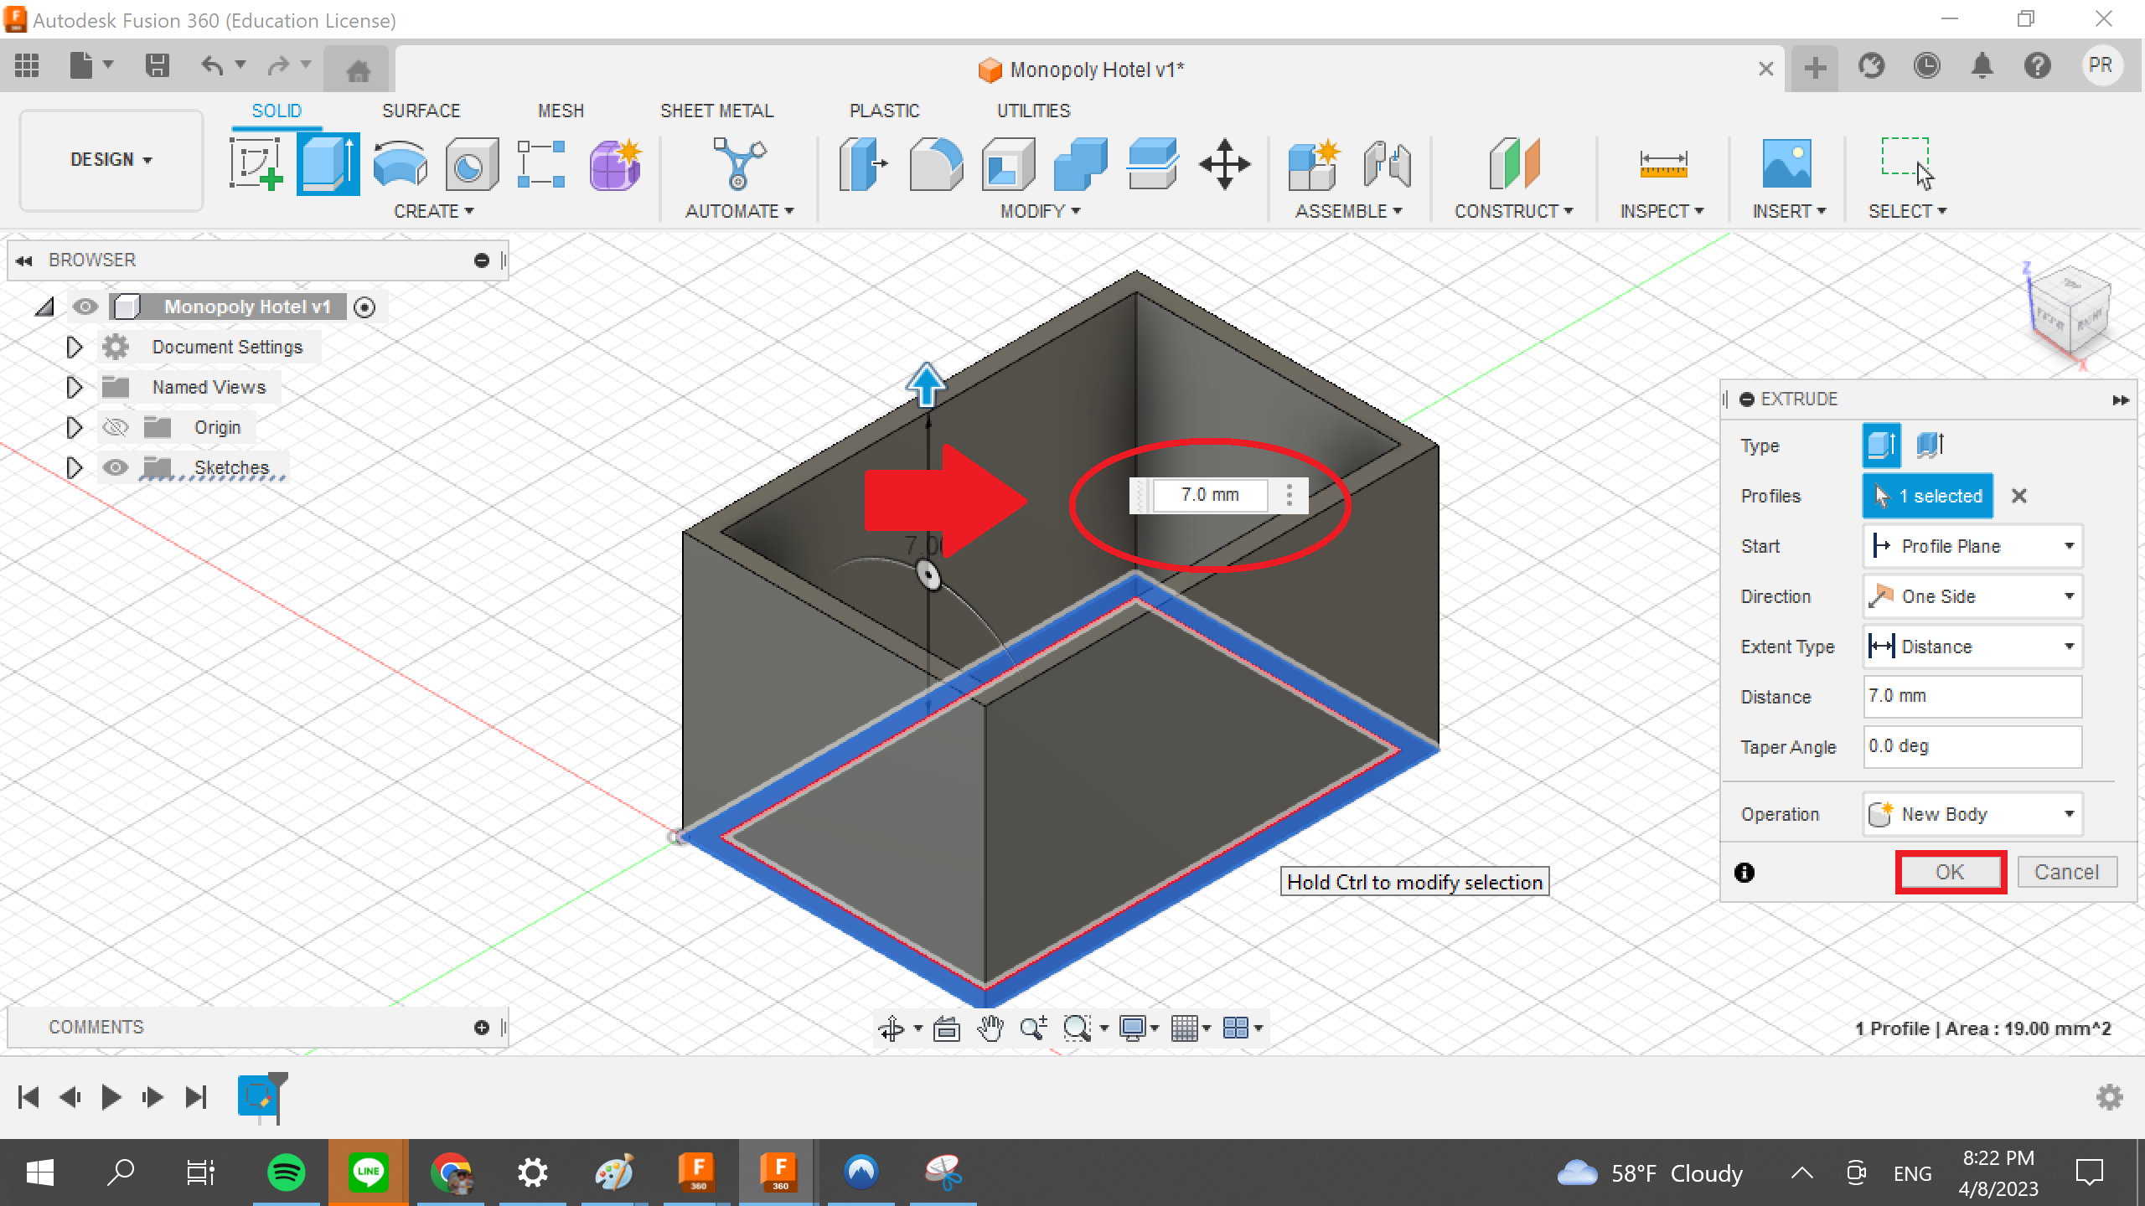Click Cancel to dismiss extrude dialog
Screen dimensions: 2145x1206
(2065, 872)
